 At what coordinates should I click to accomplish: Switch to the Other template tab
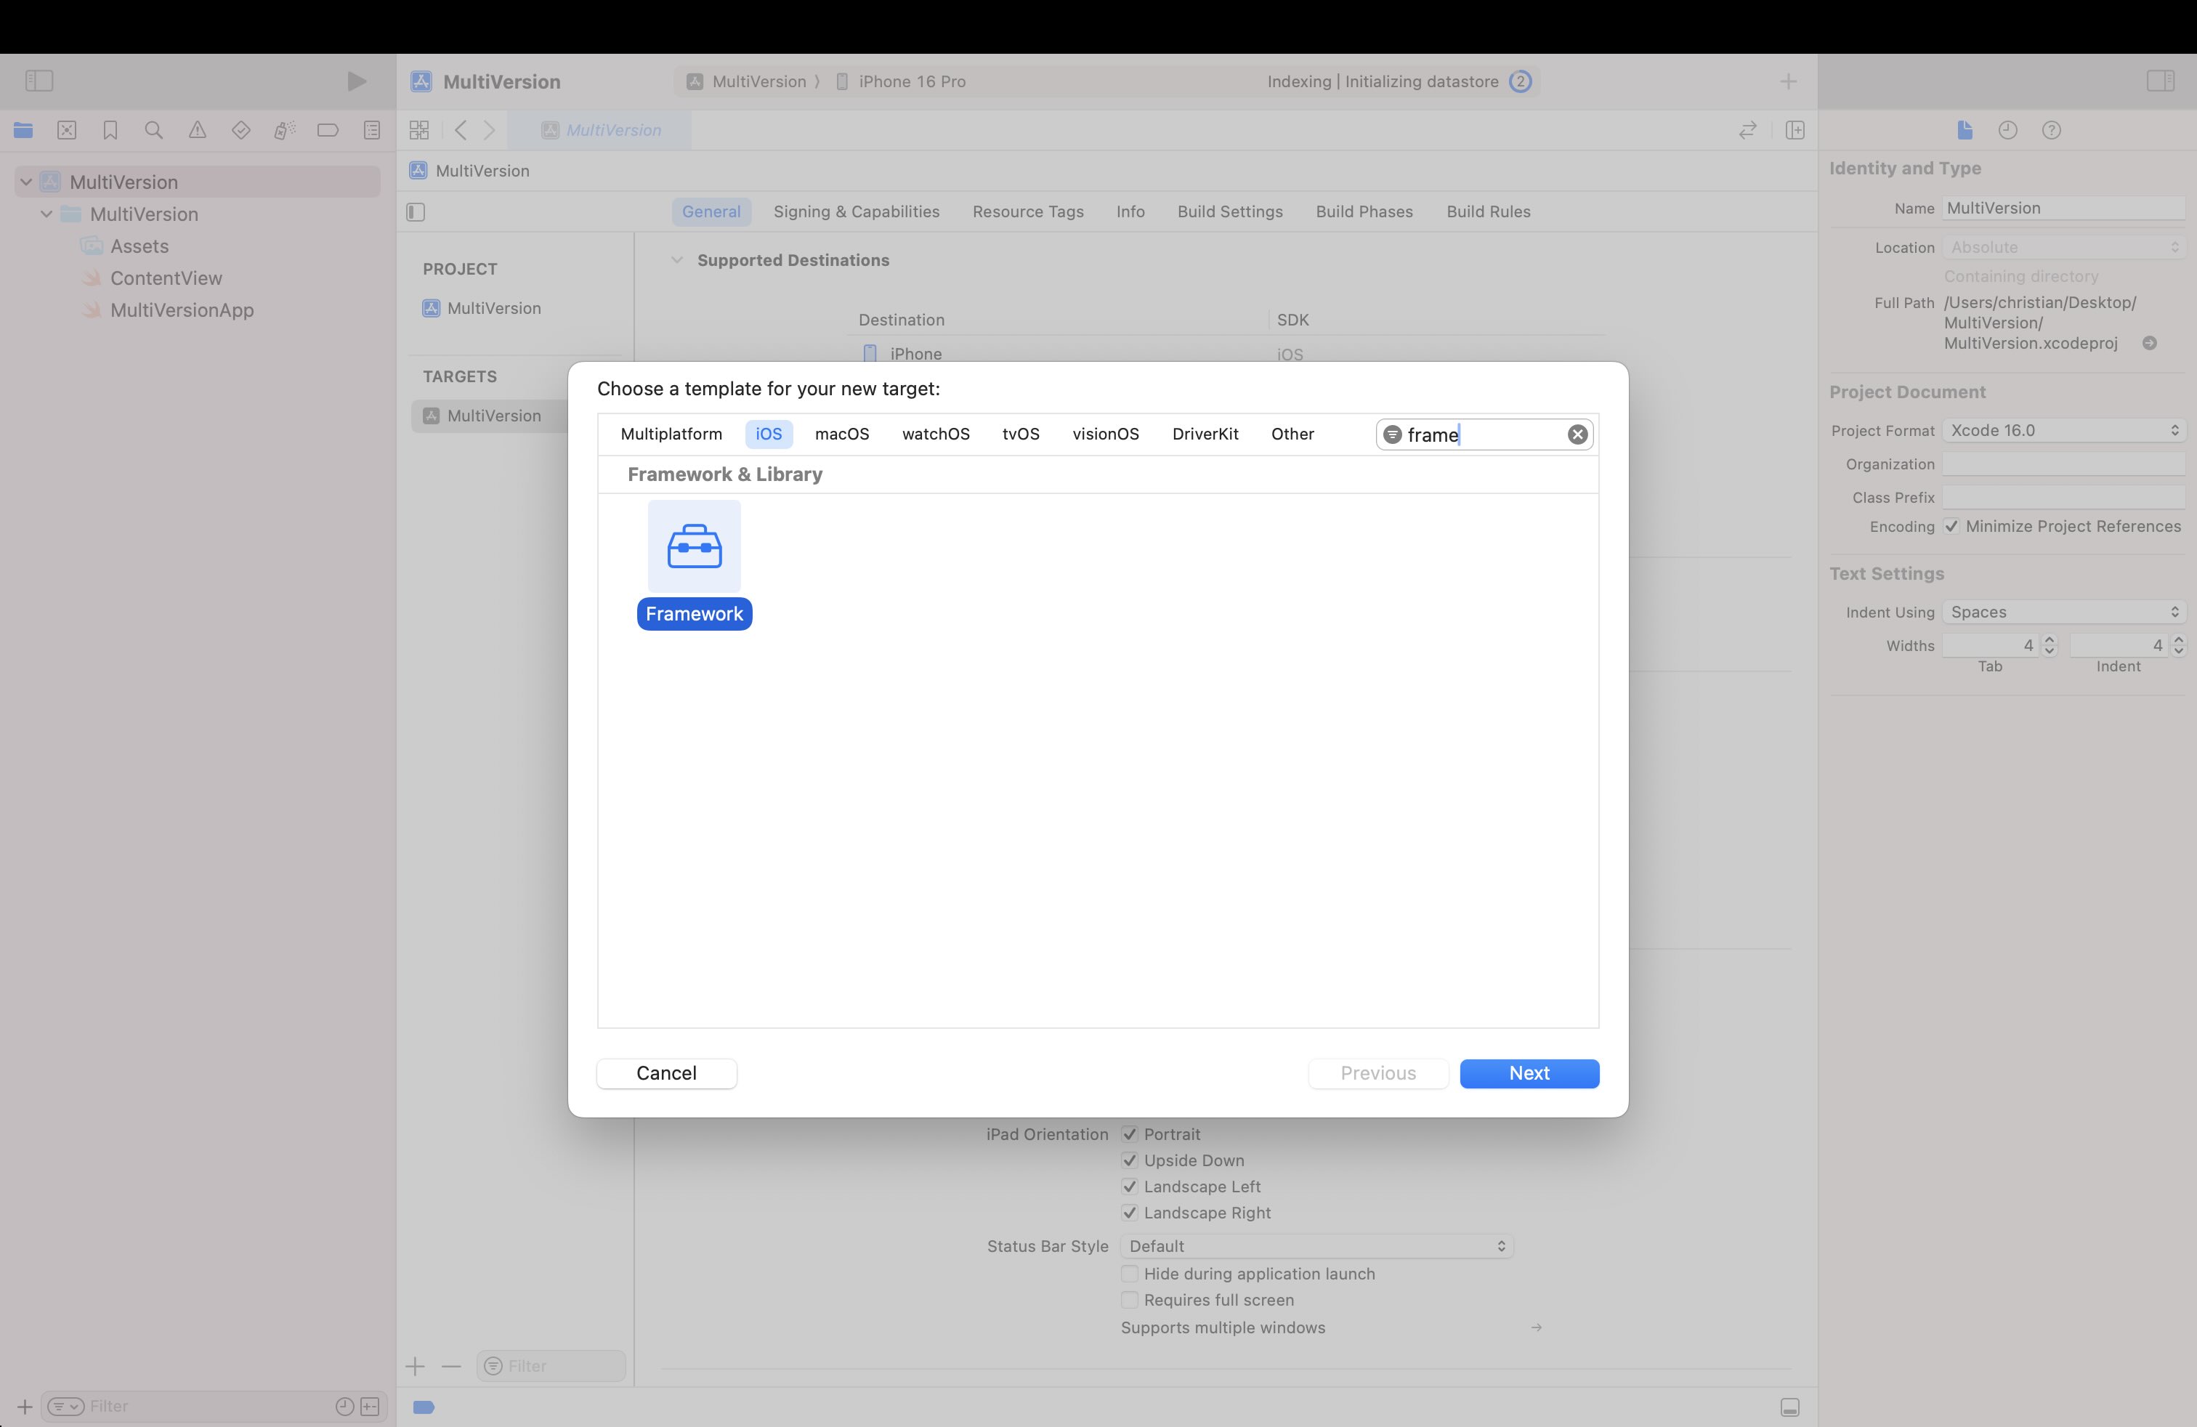click(1292, 434)
